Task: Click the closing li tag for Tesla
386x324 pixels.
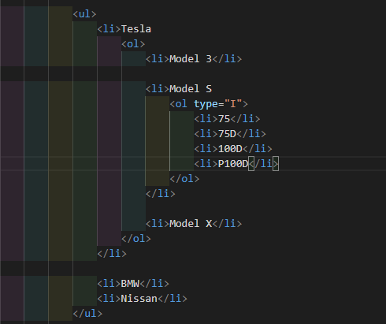Action: (112, 254)
